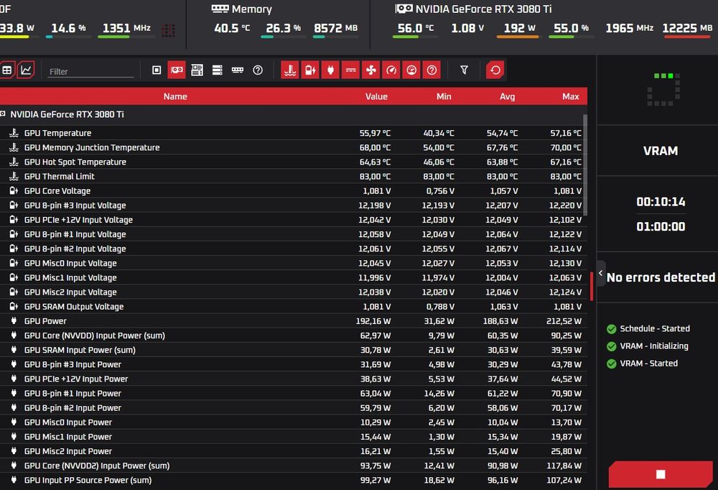
Task: Click the thermometer icon of GPU Hot Spot Temperature
Action: 14,162
